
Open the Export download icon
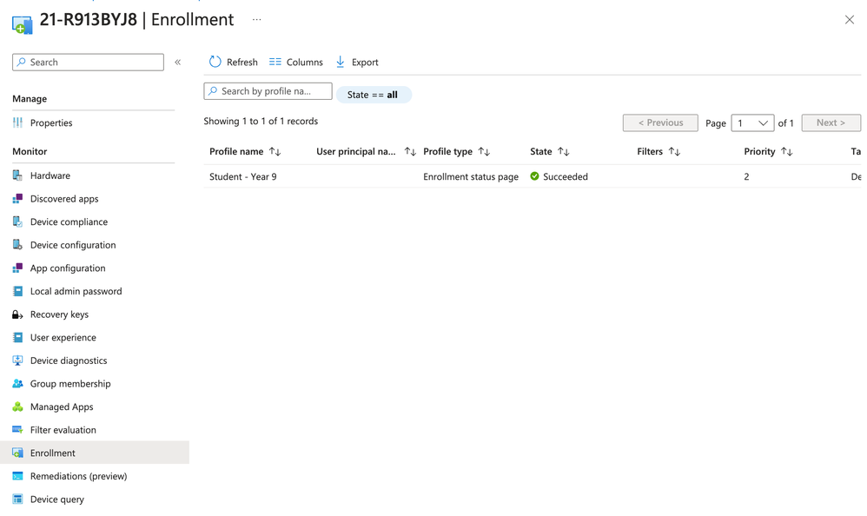click(341, 62)
